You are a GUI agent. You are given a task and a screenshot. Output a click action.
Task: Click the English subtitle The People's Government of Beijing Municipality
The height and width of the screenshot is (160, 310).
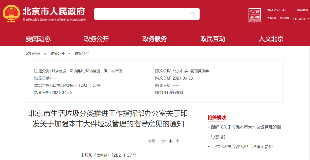54,20
